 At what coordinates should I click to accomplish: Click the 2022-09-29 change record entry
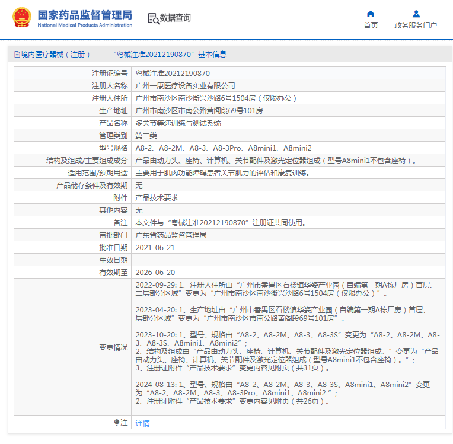284,289
